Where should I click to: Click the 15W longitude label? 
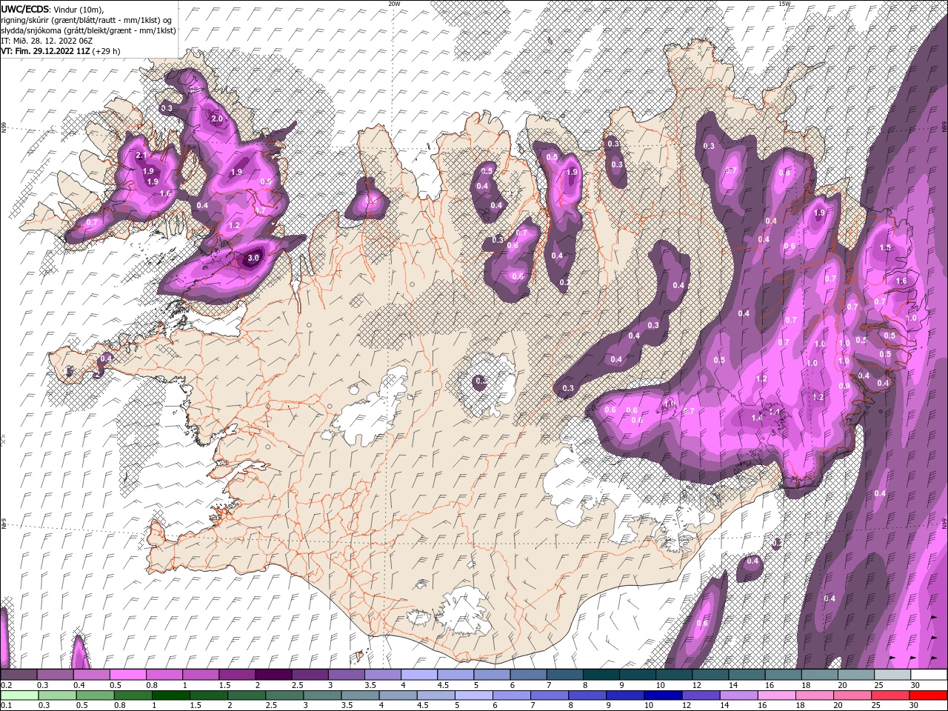(784, 4)
